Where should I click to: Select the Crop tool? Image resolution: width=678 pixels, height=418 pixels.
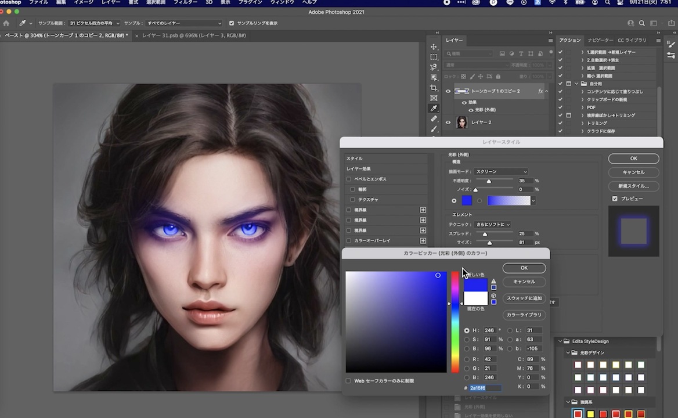[434, 88]
